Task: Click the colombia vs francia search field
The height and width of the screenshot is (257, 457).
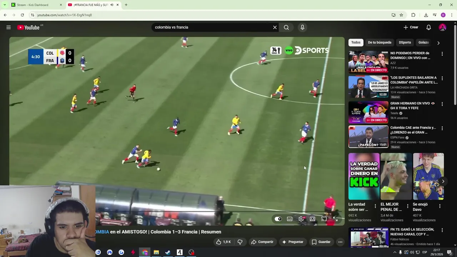Action: (213, 27)
